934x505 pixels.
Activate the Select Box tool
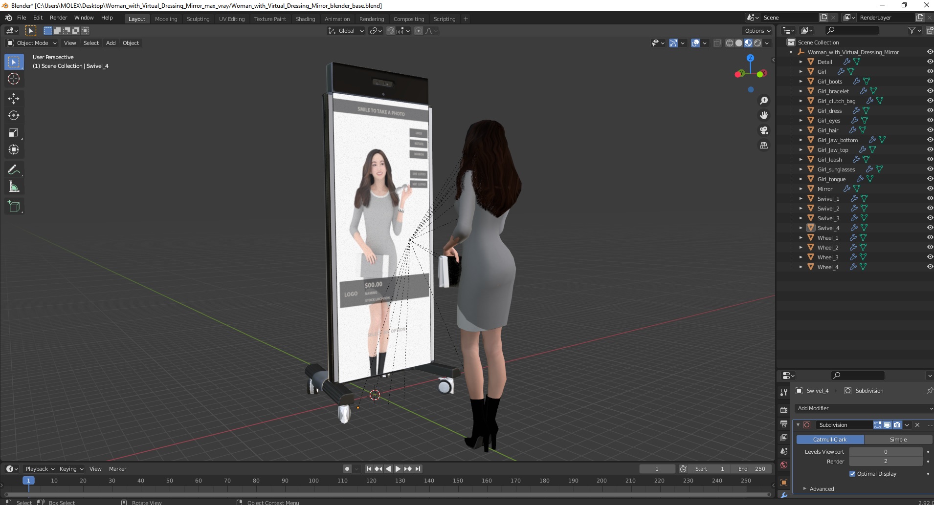tap(14, 62)
